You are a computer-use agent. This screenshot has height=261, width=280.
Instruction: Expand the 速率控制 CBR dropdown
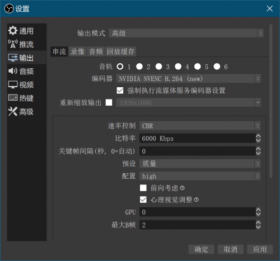200,126
